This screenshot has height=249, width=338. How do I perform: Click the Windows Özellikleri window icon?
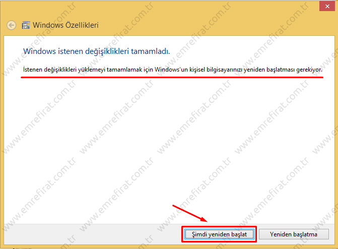tap(26, 25)
